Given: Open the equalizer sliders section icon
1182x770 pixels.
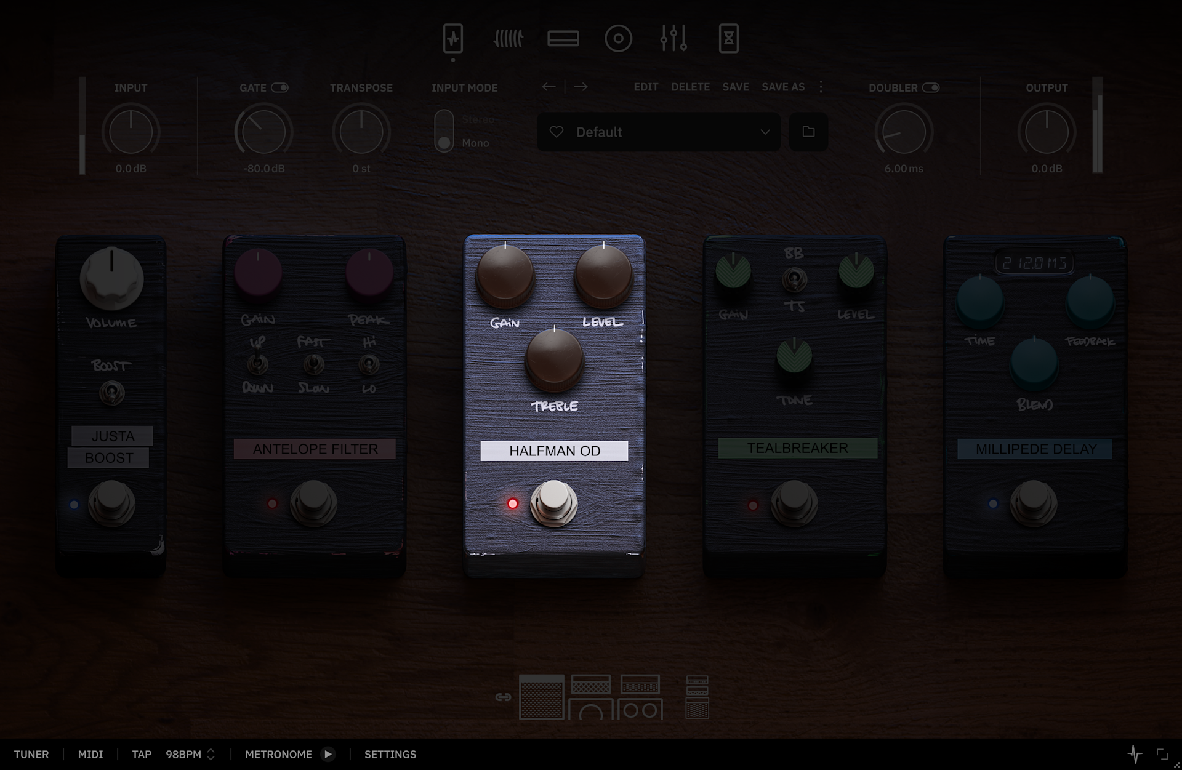Looking at the screenshot, I should (x=673, y=39).
